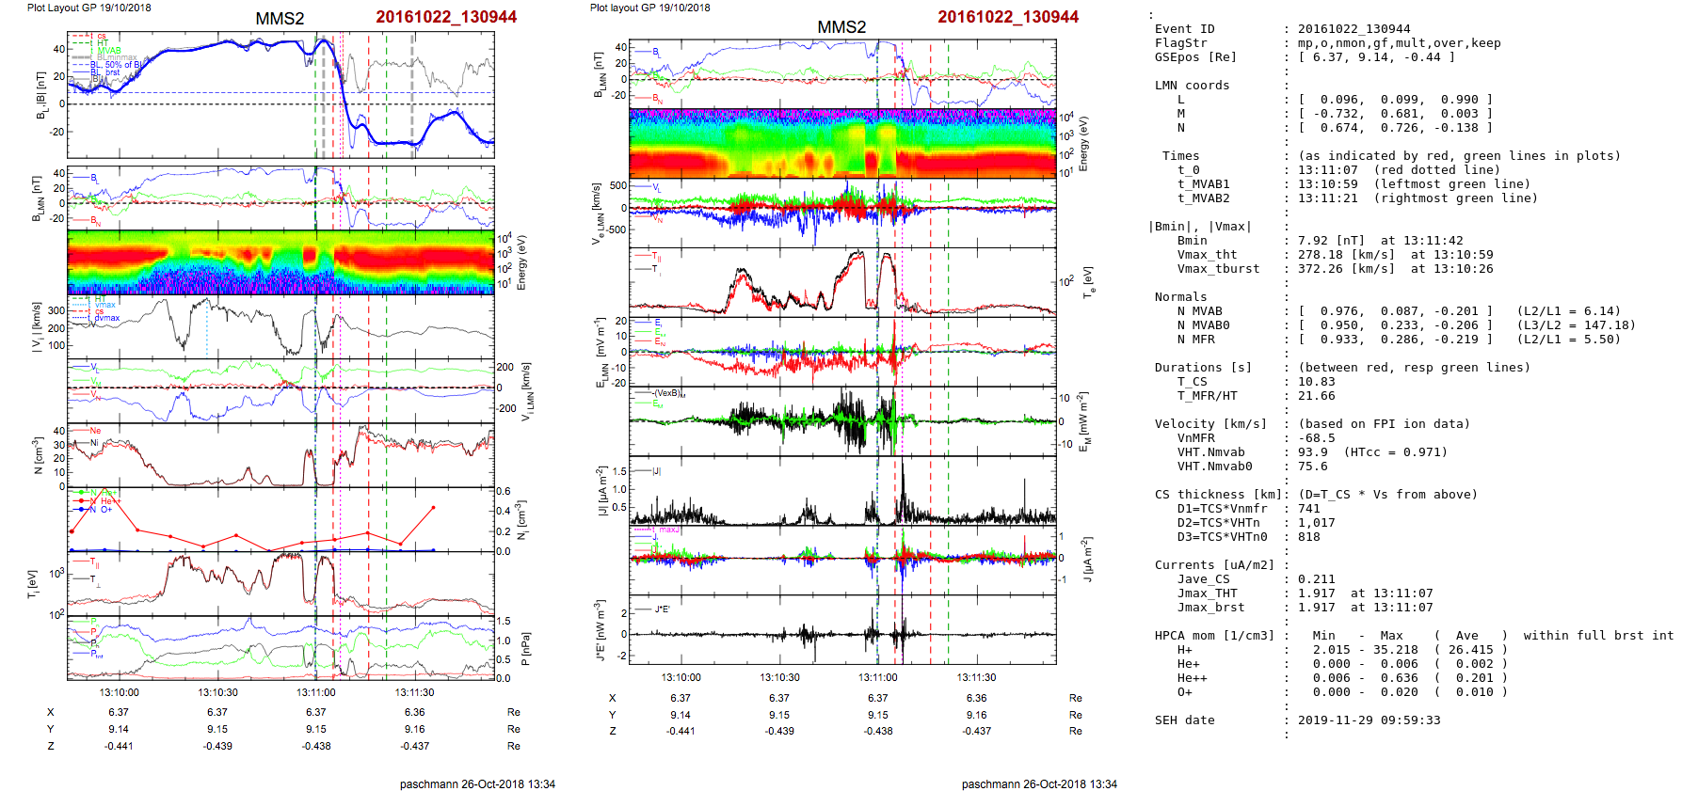Click left plot energy spectrogram panel
This screenshot has height=791, width=1698.
(280, 262)
